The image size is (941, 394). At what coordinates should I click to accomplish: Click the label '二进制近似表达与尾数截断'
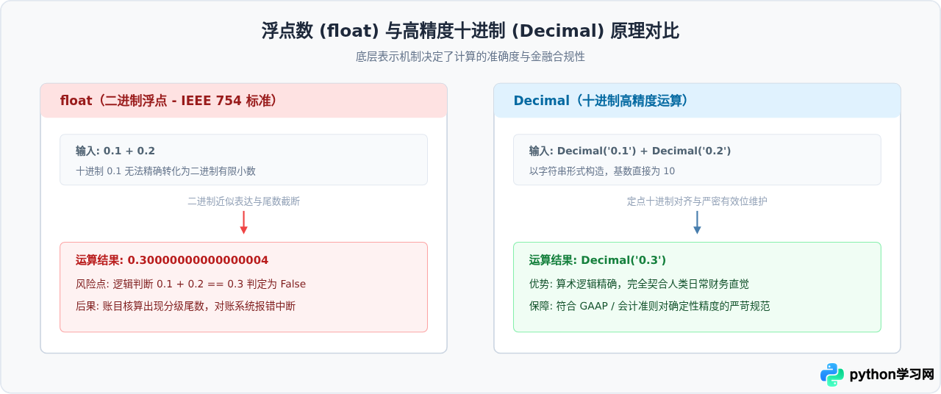(243, 201)
